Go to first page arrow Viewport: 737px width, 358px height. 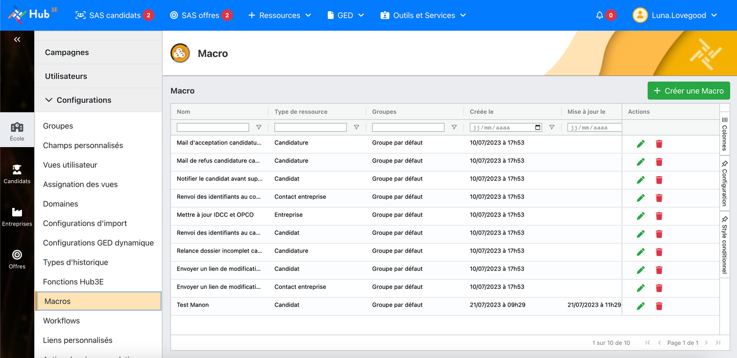point(648,343)
